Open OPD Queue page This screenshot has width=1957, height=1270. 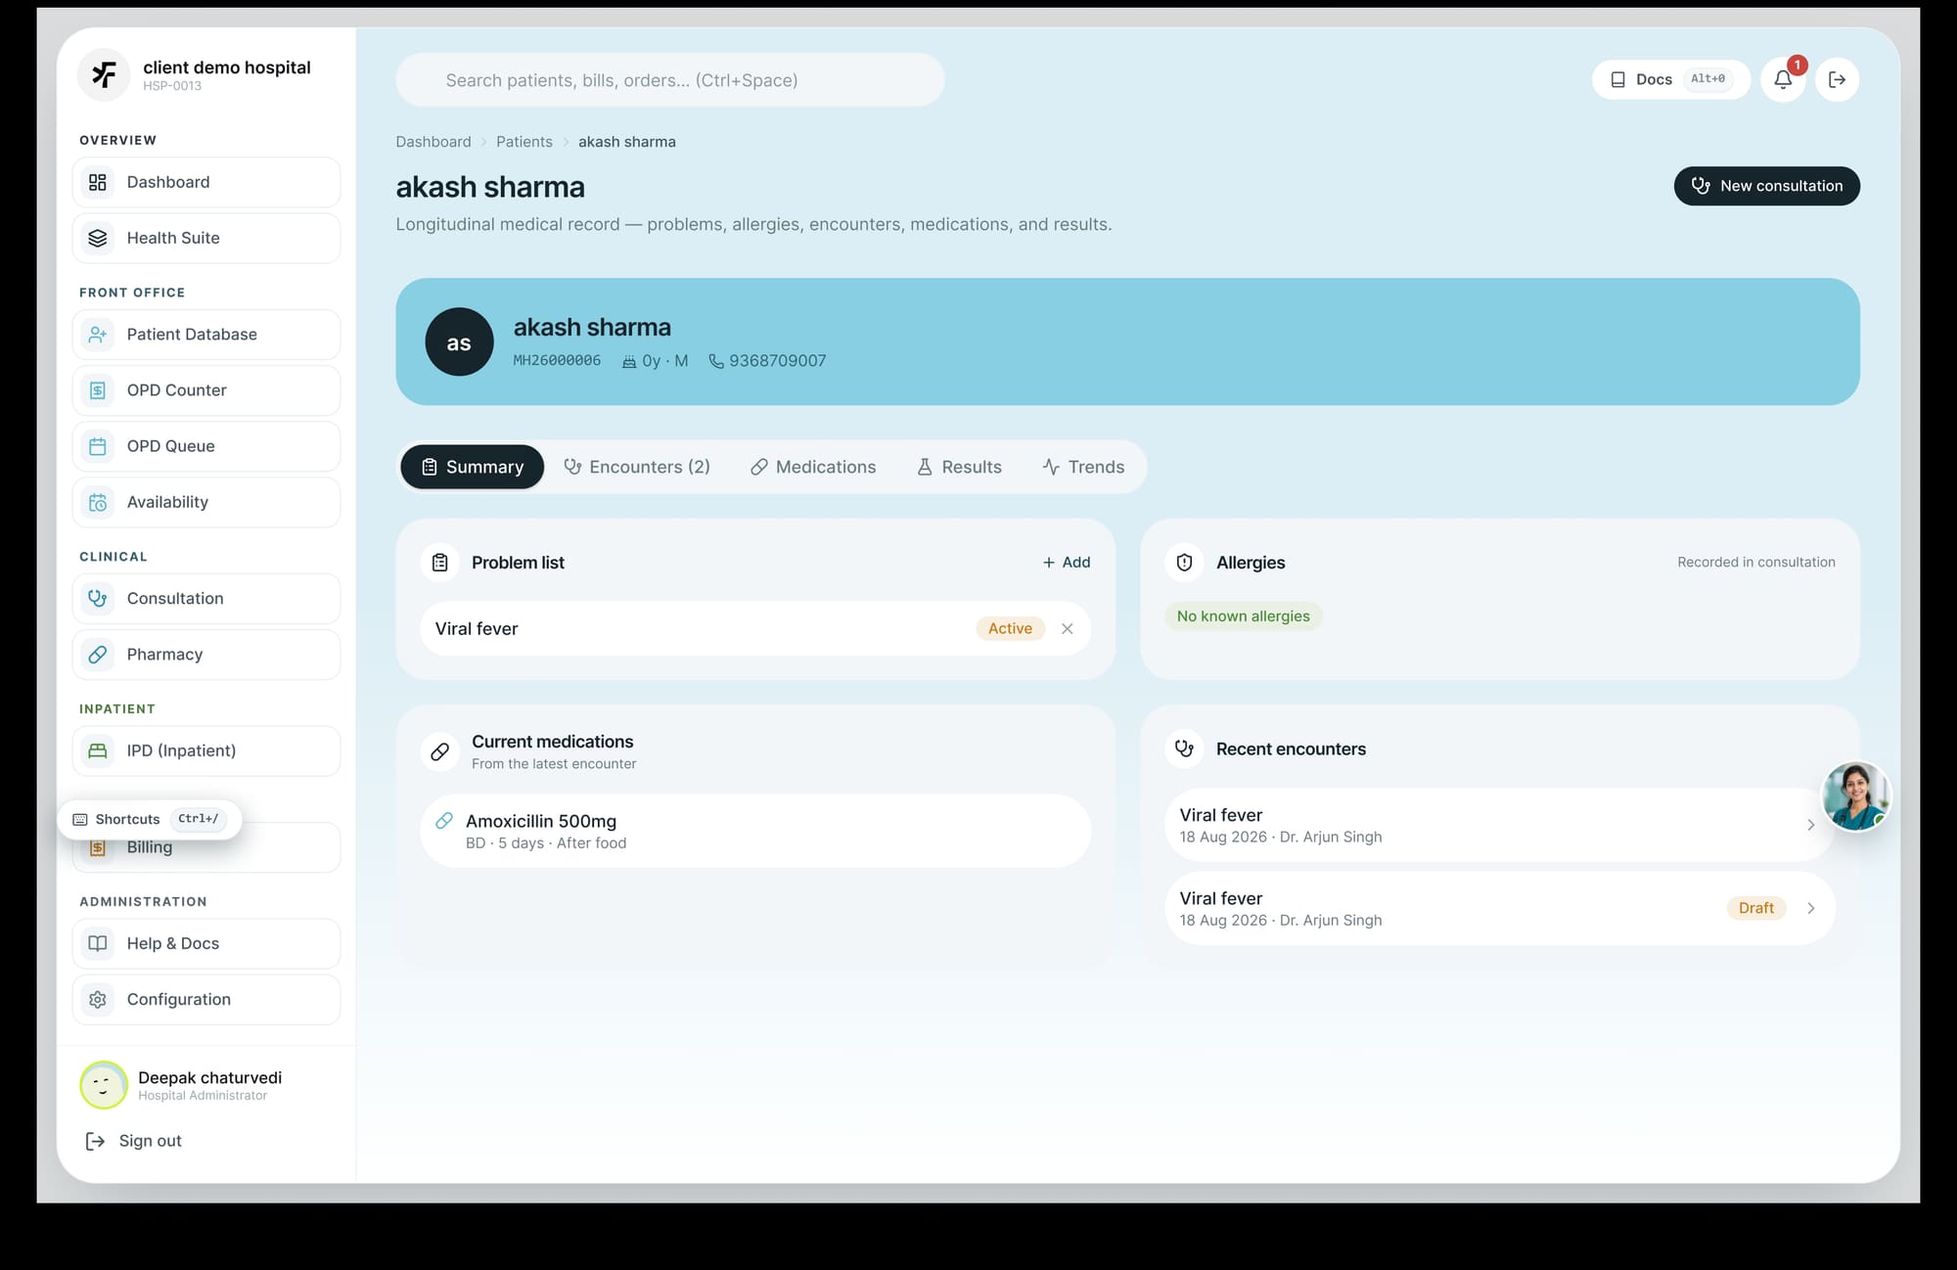[x=206, y=446]
